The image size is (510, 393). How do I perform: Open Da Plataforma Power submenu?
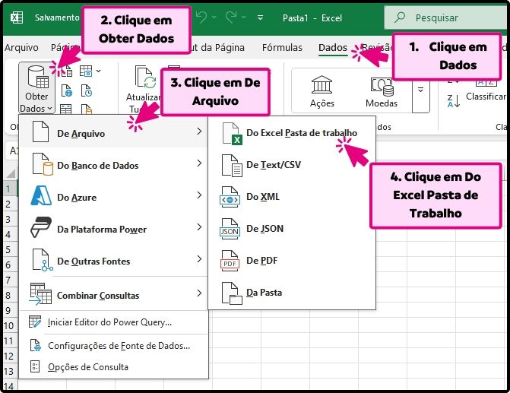(113, 229)
